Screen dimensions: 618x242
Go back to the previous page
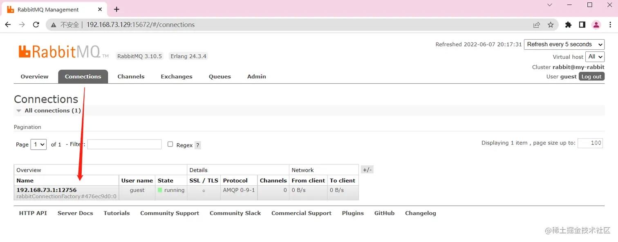click(x=8, y=24)
